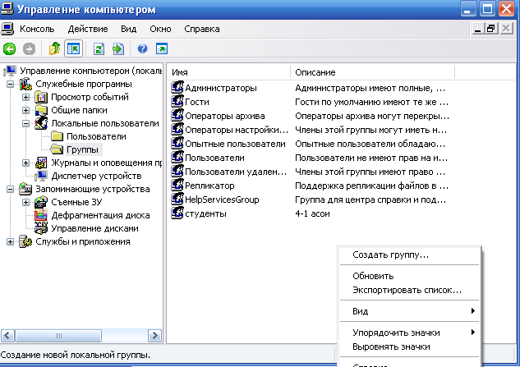The height and width of the screenshot is (367, 520).
Task: Open the Вид submenu in context menu
Action: tap(410, 311)
